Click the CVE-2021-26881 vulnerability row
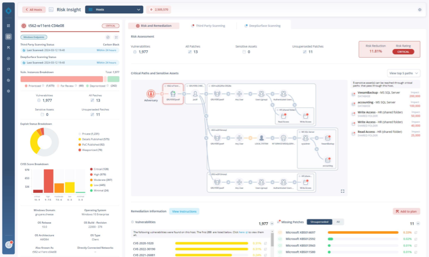The width and height of the screenshot is (429, 257). (x=200, y=255)
